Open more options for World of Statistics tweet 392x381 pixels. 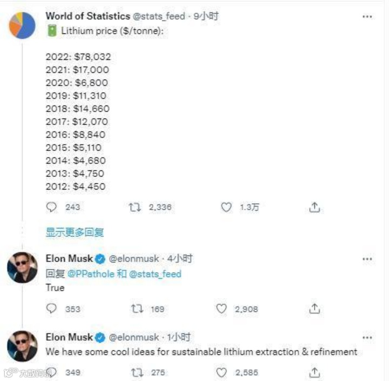pyautogui.click(x=367, y=17)
